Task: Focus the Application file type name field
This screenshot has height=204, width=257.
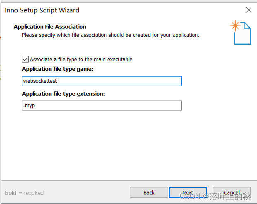Action: (102, 81)
